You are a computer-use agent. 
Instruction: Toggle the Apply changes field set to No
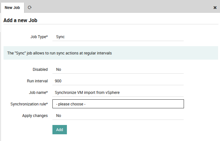[118, 116]
